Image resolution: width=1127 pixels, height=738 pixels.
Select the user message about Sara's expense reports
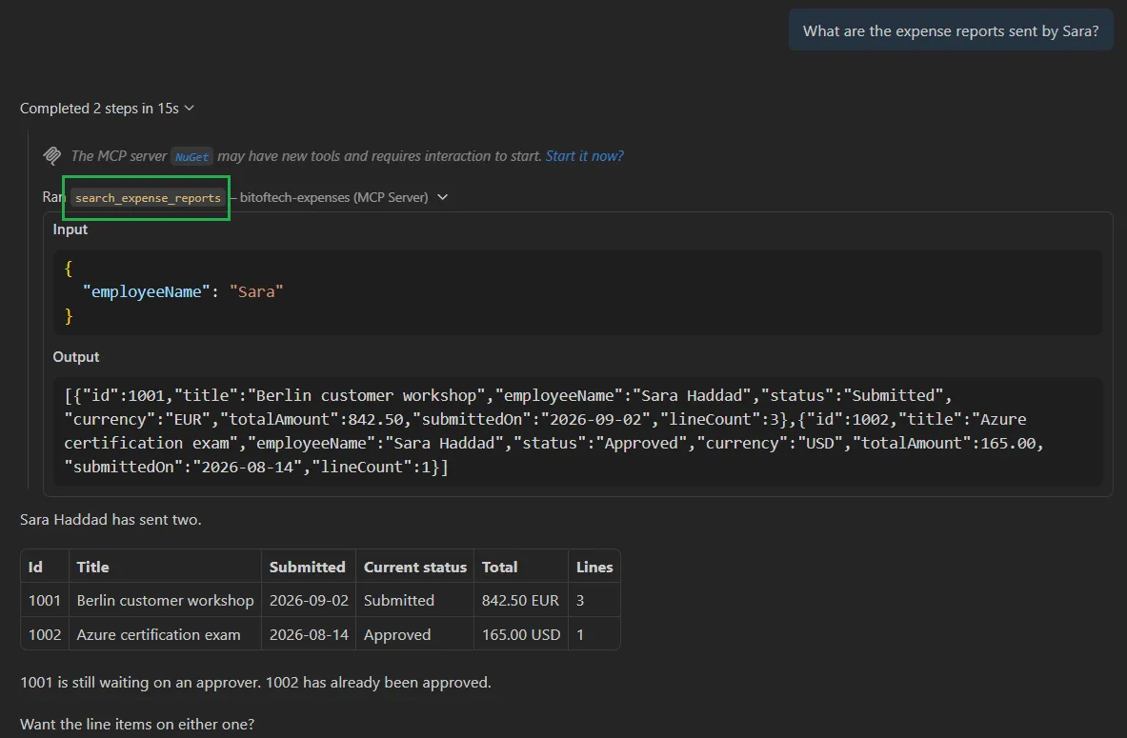950,30
